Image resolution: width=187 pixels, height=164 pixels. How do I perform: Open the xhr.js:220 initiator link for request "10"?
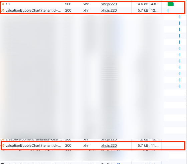point(109,4)
